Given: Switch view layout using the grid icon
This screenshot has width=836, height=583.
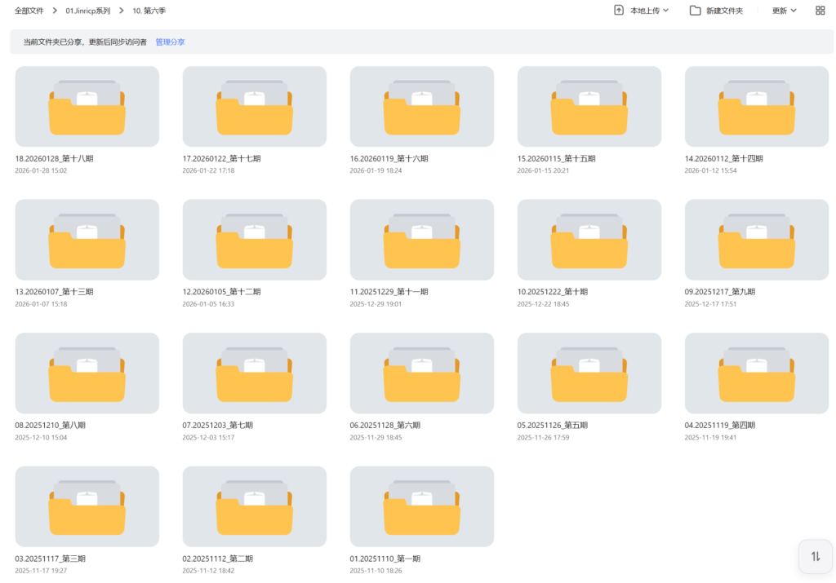Looking at the screenshot, I should click(x=819, y=10).
